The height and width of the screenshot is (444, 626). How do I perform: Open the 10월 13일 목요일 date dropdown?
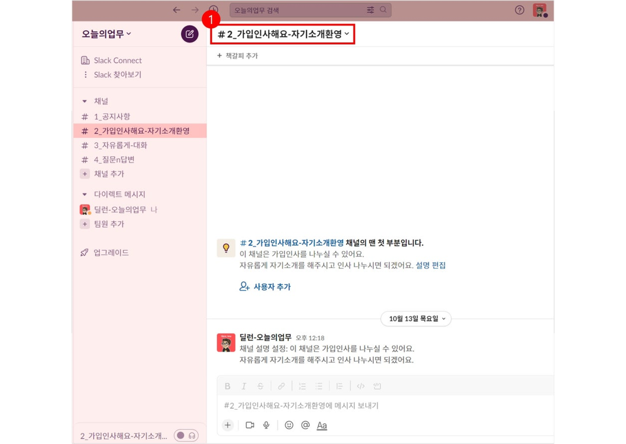tap(416, 319)
